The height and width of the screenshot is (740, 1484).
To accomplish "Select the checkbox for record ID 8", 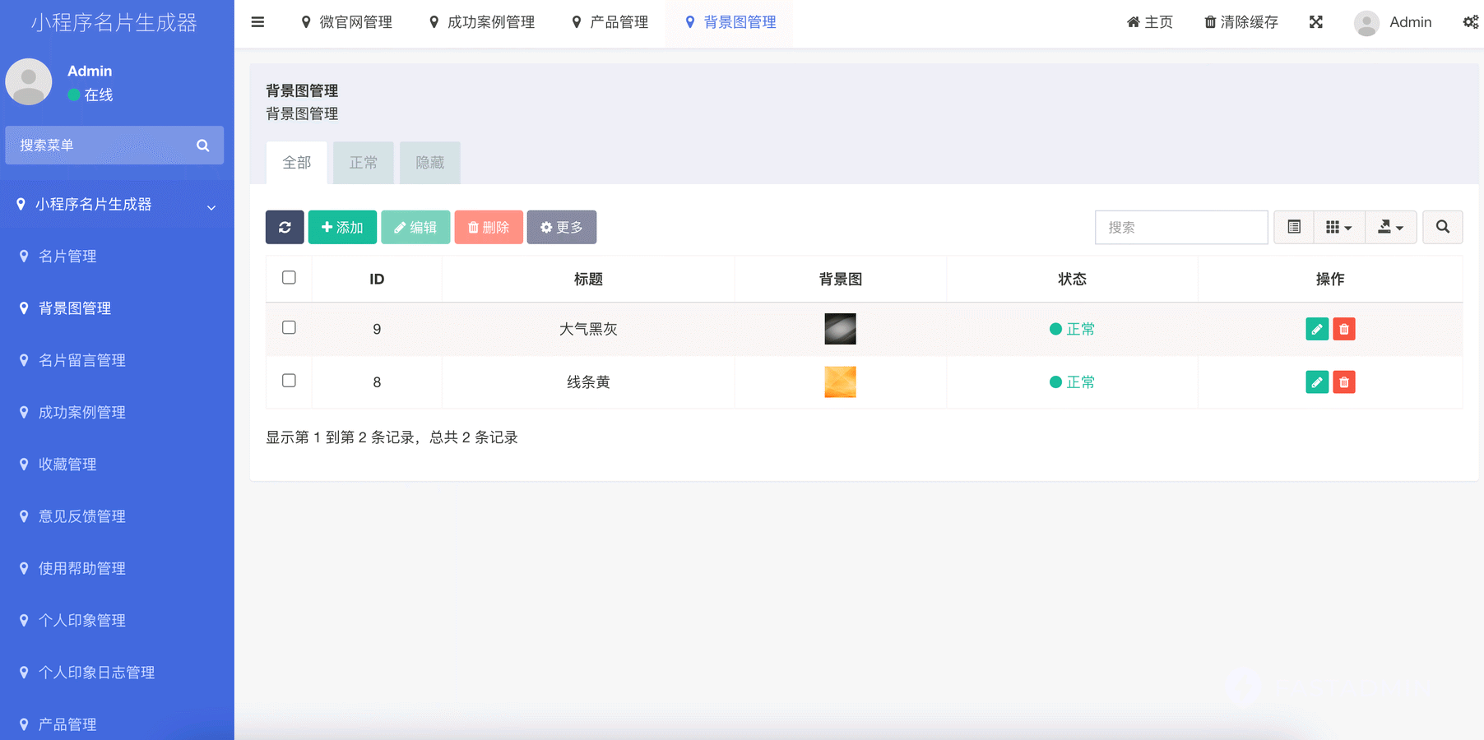I will pyautogui.click(x=289, y=381).
